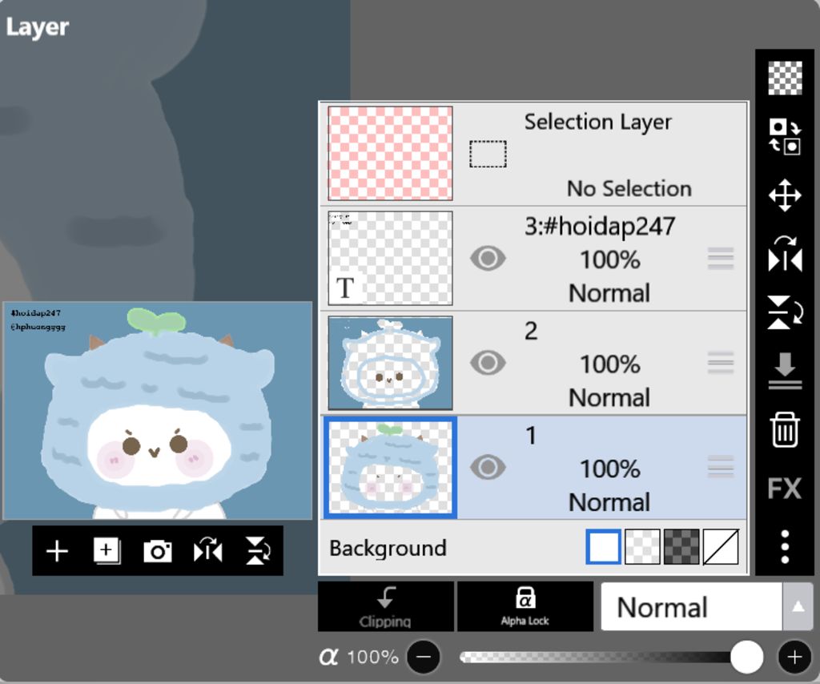
Task: Click the blend mode up-arrow expander
Action: pos(798,607)
